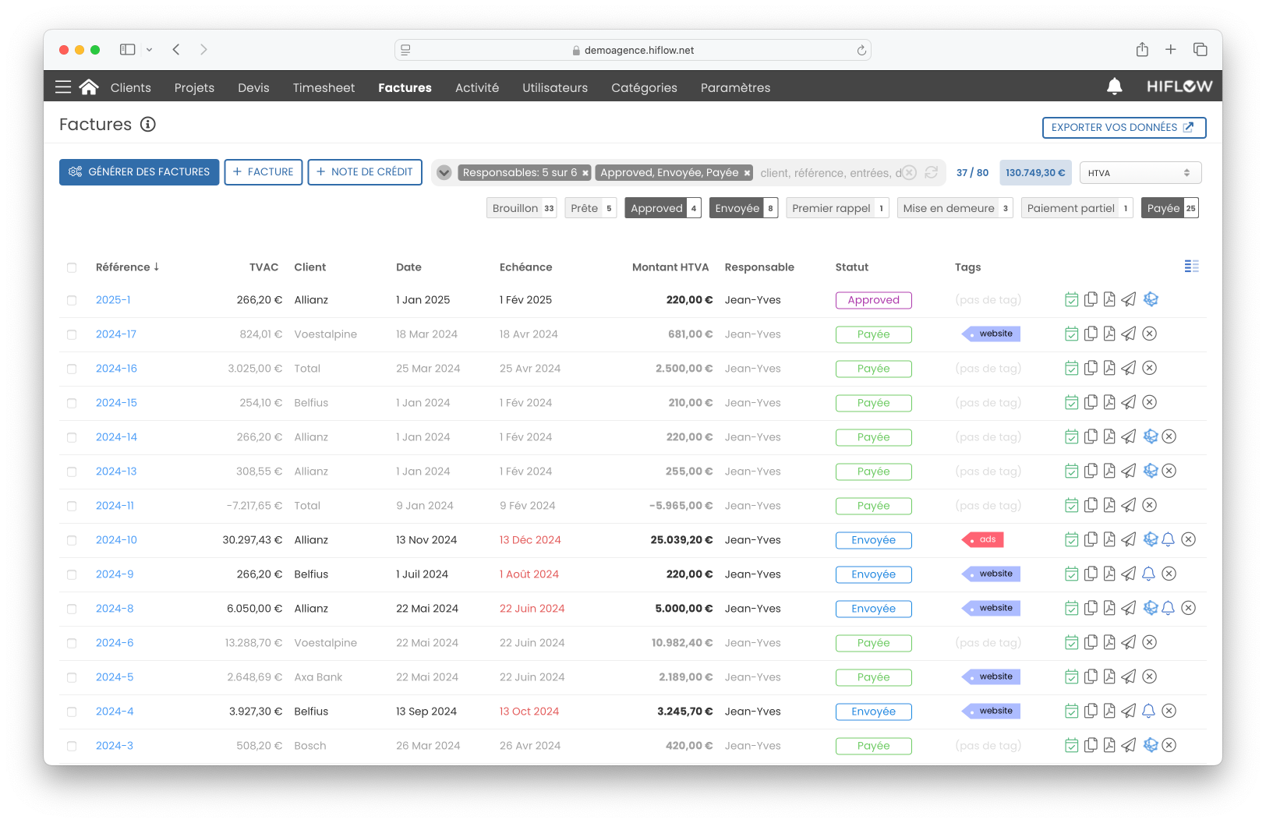
Task: Click PDF icon for invoice 2025-1
Action: 1109,299
